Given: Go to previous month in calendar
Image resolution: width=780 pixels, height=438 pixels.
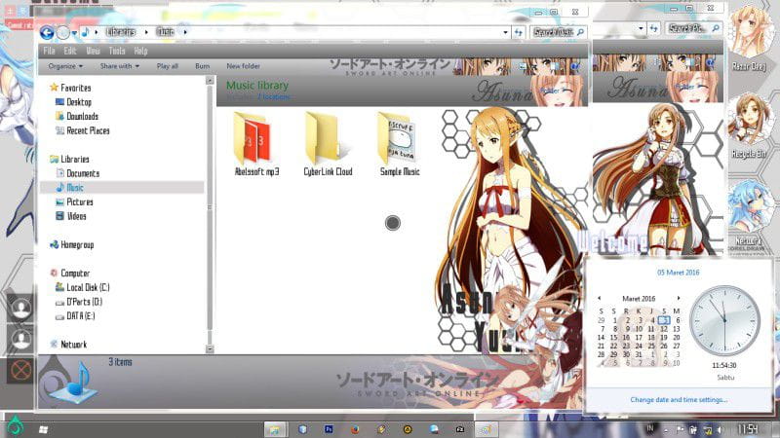Looking at the screenshot, I should tap(599, 298).
